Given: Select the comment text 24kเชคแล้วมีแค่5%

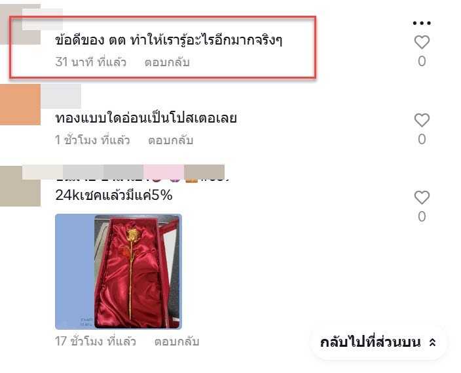Looking at the screenshot, I should 114,195.
